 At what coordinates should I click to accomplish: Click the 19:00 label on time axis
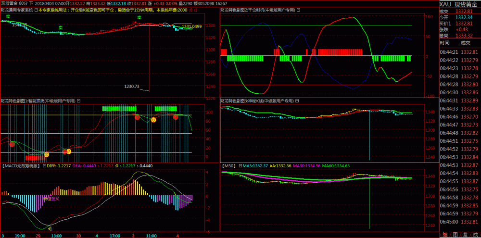20,236
